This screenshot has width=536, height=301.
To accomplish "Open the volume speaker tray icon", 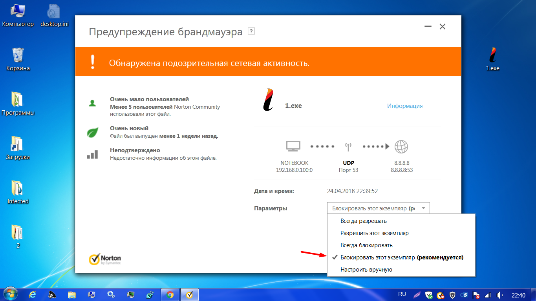I will pyautogui.click(x=499, y=295).
